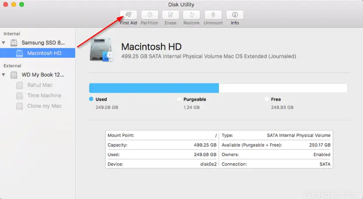This screenshot has height=199, width=363.
Task: Select Samsung SSD 8... in sidebar
Action: click(x=43, y=43)
